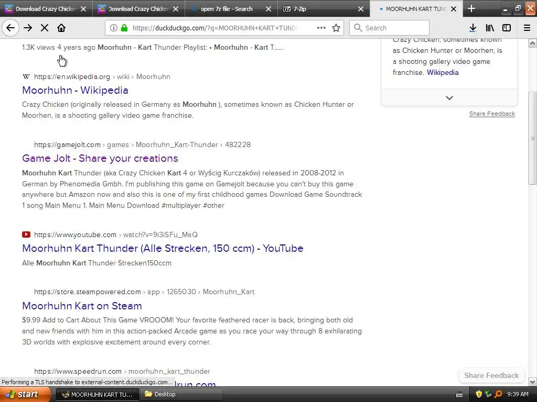Close the 7-Zip tab

pos(361,9)
